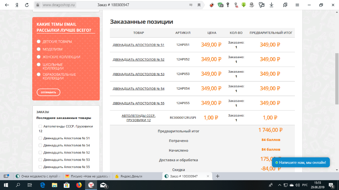Open ДВЕНАДЦАТЬ АПОСТОЛОВ № 53 product link
This screenshot has height=190, width=339.
click(x=138, y=74)
